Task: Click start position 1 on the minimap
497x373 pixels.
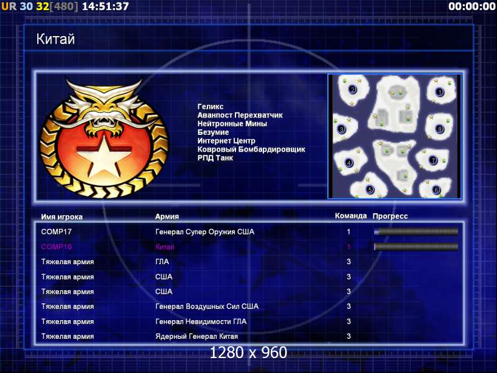Action: pos(440,92)
